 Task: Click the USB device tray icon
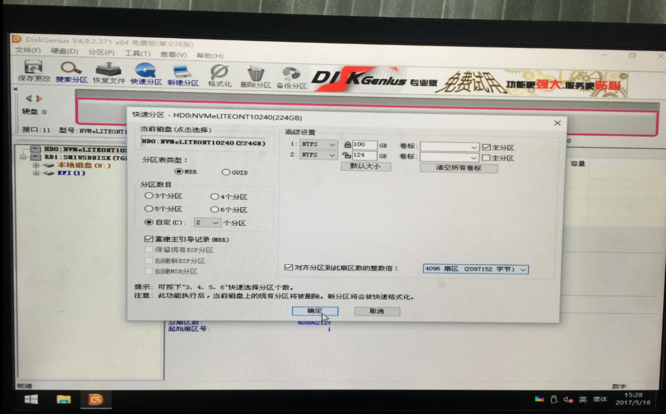pos(554,400)
